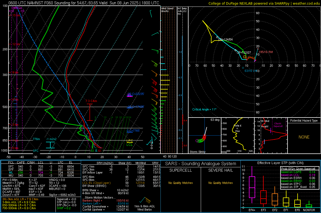Click K = 27 index value

coord(33,180)
